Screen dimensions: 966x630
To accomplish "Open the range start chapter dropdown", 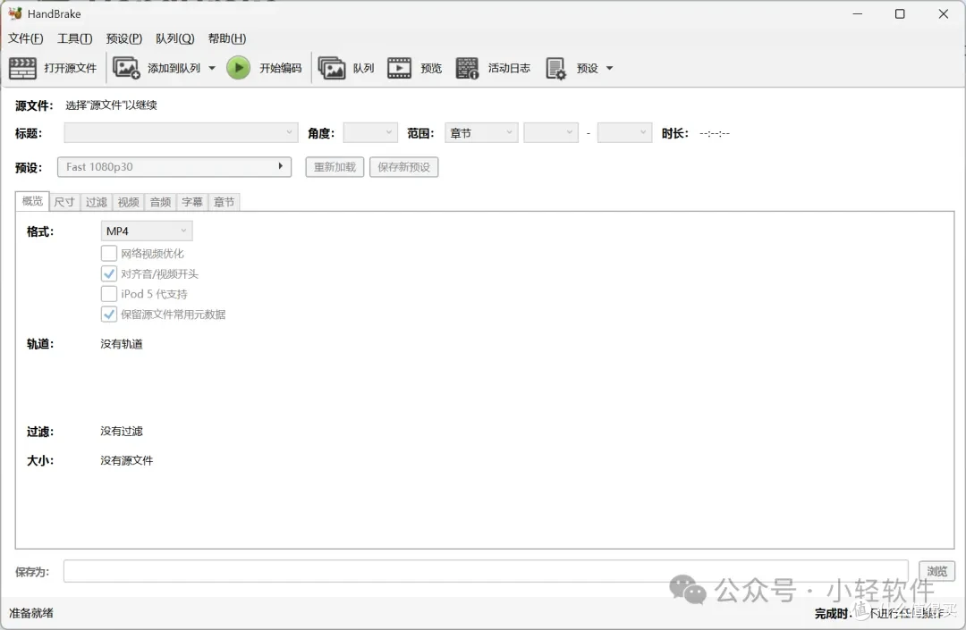I will click(551, 133).
